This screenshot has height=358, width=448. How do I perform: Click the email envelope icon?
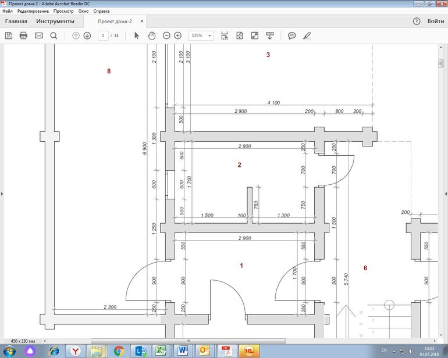pyautogui.click(x=39, y=35)
